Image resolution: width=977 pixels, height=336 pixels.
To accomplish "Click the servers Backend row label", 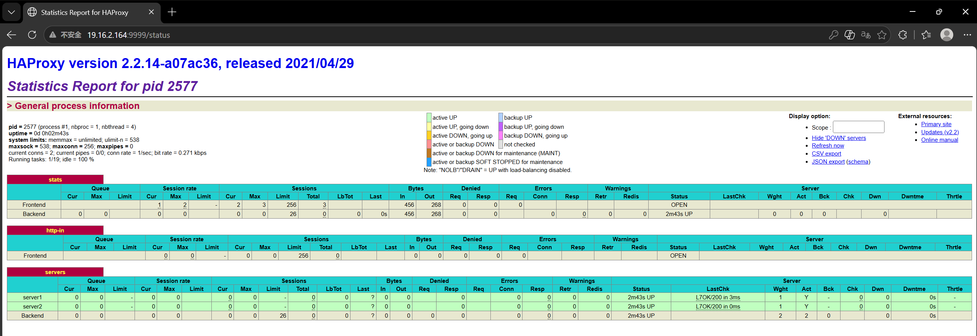I will click(x=32, y=316).
